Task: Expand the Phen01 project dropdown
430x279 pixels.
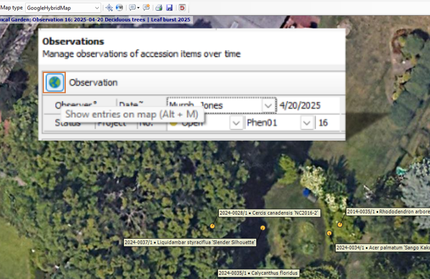Action: click(x=307, y=123)
